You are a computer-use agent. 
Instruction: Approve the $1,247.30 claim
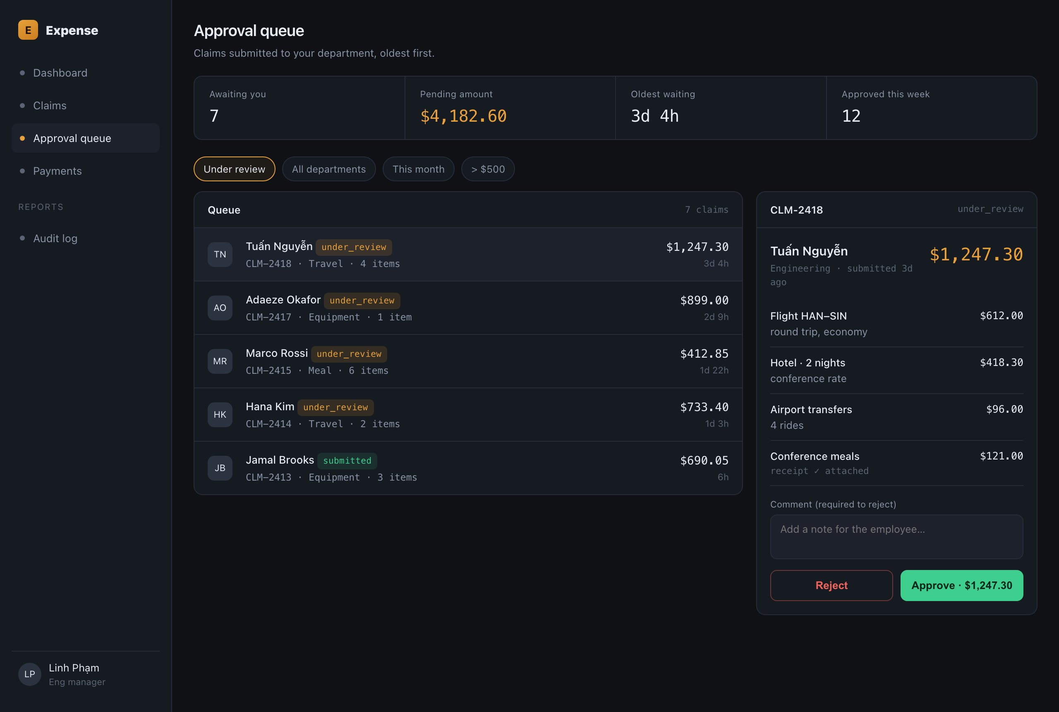(961, 585)
